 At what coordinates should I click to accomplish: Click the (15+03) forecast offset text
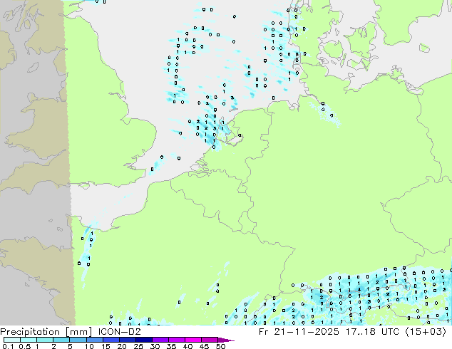click(x=426, y=332)
